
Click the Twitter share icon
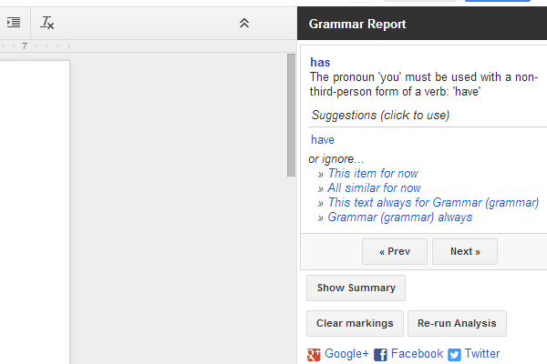tap(454, 355)
